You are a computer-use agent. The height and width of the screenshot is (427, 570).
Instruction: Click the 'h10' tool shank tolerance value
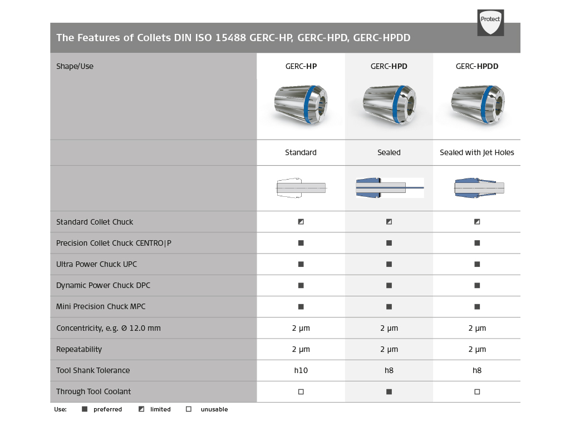pos(301,370)
